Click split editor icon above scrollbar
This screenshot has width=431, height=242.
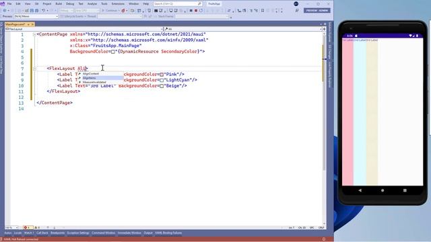click(x=324, y=29)
